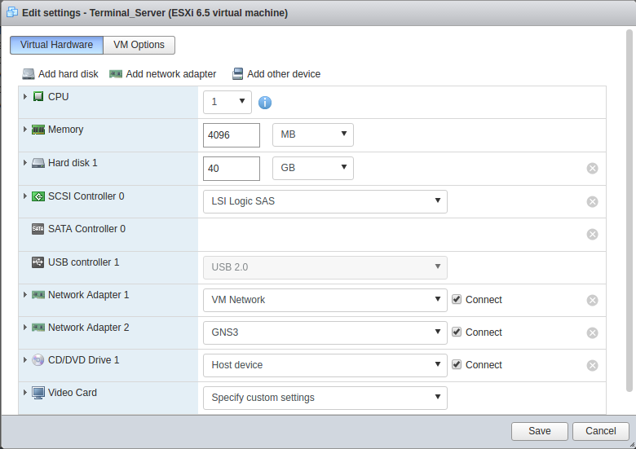Remove SCSI Controller 0 with its X icon
636x449 pixels.
coord(592,201)
